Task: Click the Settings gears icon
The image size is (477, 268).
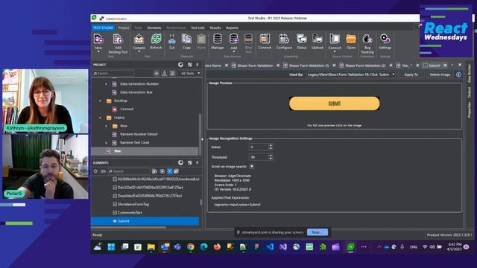Action: tap(385, 39)
